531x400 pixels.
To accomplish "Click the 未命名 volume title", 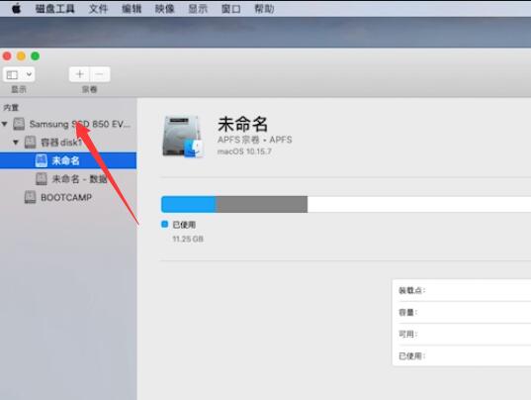I will [x=242, y=124].
